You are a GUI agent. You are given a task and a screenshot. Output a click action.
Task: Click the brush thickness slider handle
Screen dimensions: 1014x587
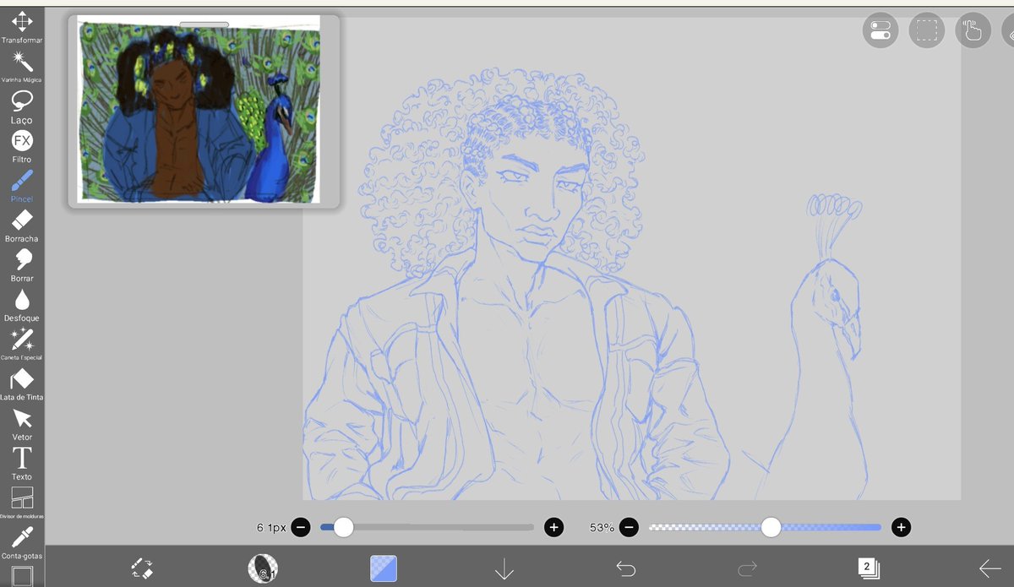coord(343,527)
